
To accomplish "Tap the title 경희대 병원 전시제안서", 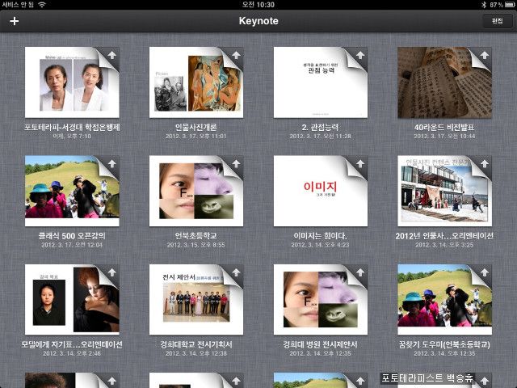I will [320, 344].
